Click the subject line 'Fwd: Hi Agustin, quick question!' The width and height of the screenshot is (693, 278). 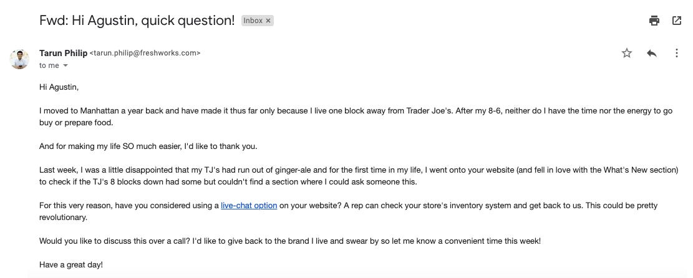click(x=137, y=21)
